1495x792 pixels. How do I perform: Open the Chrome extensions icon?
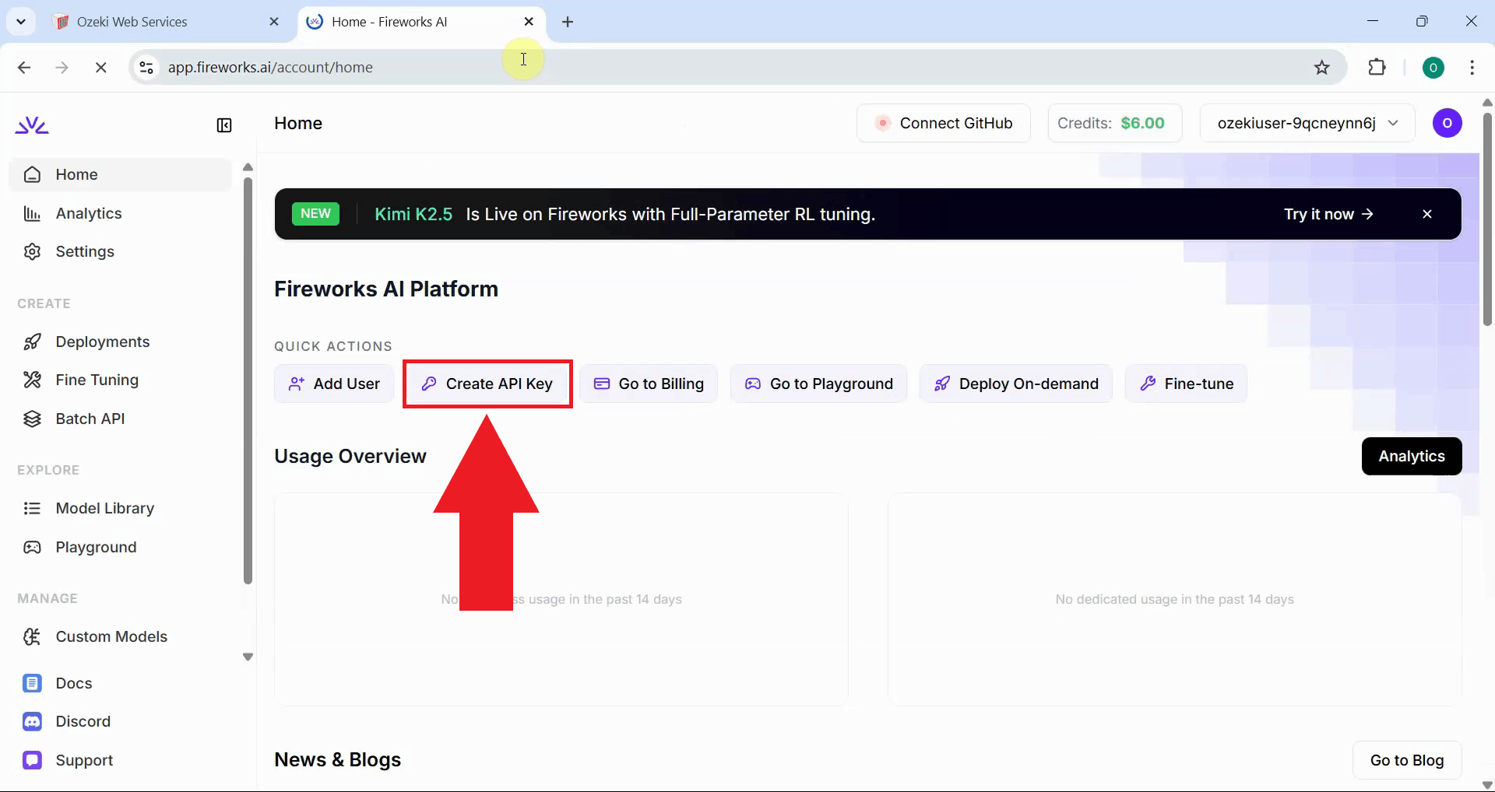pyautogui.click(x=1377, y=67)
